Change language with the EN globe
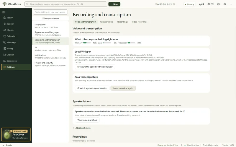Screen dimensions: 236x147 coord(210,4)
